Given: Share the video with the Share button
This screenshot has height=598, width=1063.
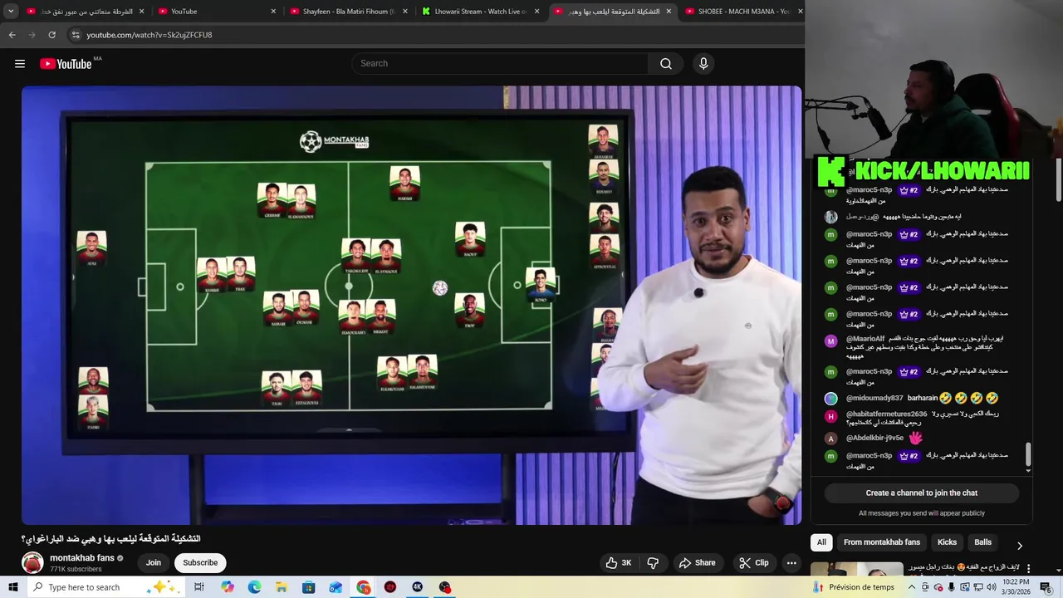Looking at the screenshot, I should point(698,563).
